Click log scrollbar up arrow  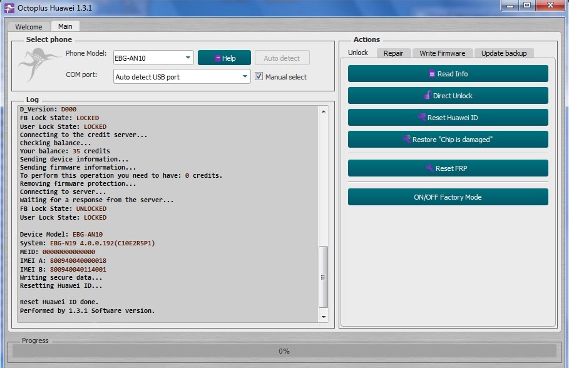(324, 111)
